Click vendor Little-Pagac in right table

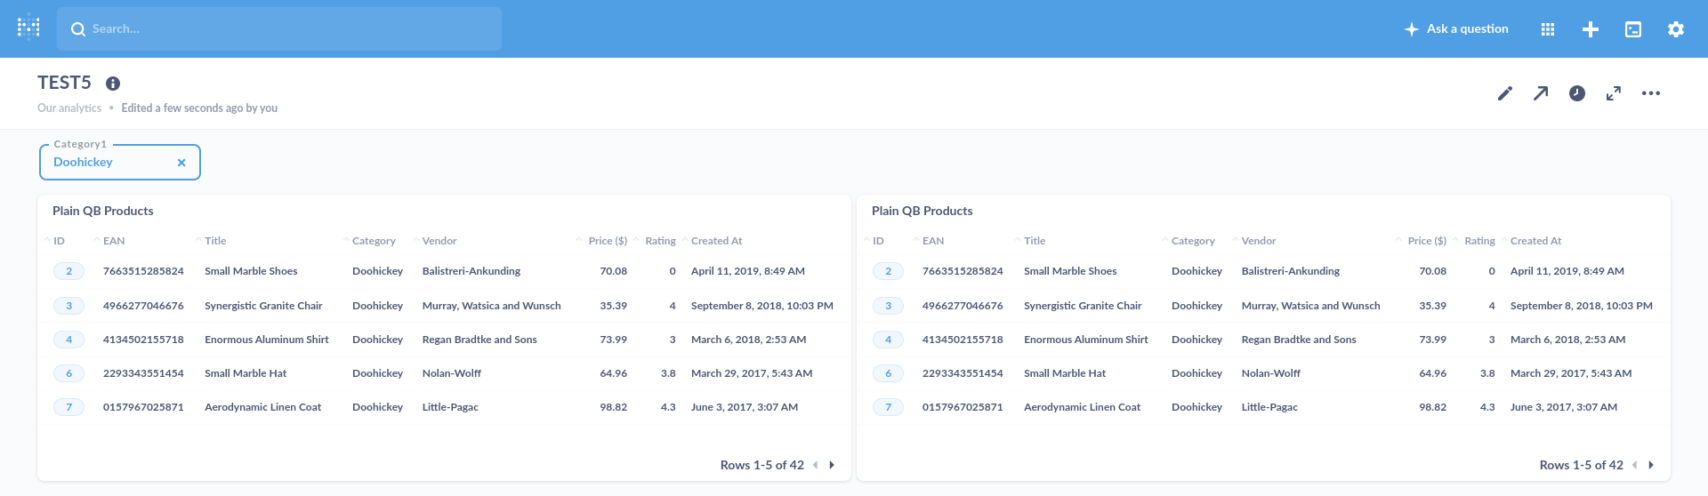coord(1269,407)
